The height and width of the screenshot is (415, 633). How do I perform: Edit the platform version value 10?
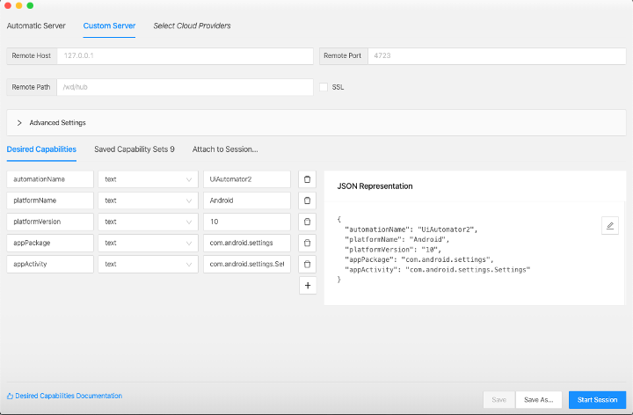[x=247, y=222]
